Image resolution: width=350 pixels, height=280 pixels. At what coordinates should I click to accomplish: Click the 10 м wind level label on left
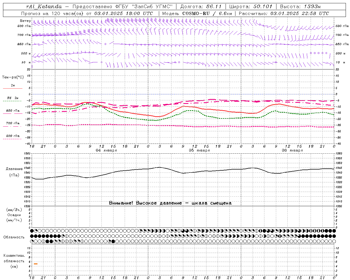(26, 62)
